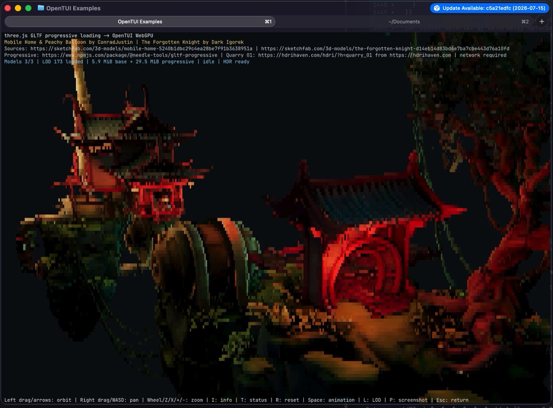Click the package icon in the update banner
The width and height of the screenshot is (553, 408).
437,8
